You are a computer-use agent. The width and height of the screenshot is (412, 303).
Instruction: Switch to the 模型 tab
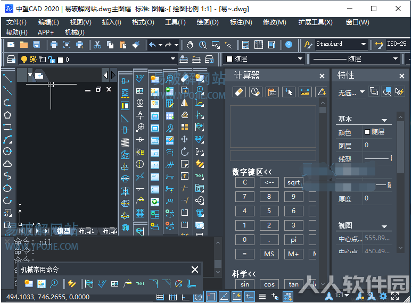coord(63,231)
